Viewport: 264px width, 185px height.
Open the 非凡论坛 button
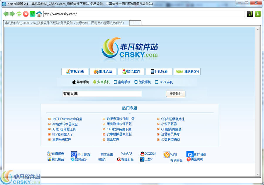pyautogui.click(x=103, y=72)
